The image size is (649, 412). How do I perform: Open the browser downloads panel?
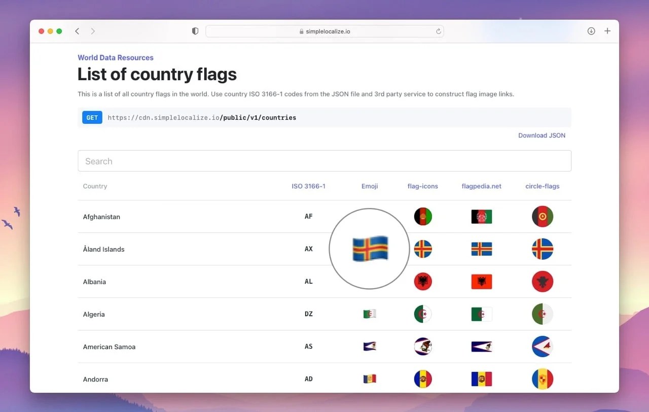click(x=591, y=31)
